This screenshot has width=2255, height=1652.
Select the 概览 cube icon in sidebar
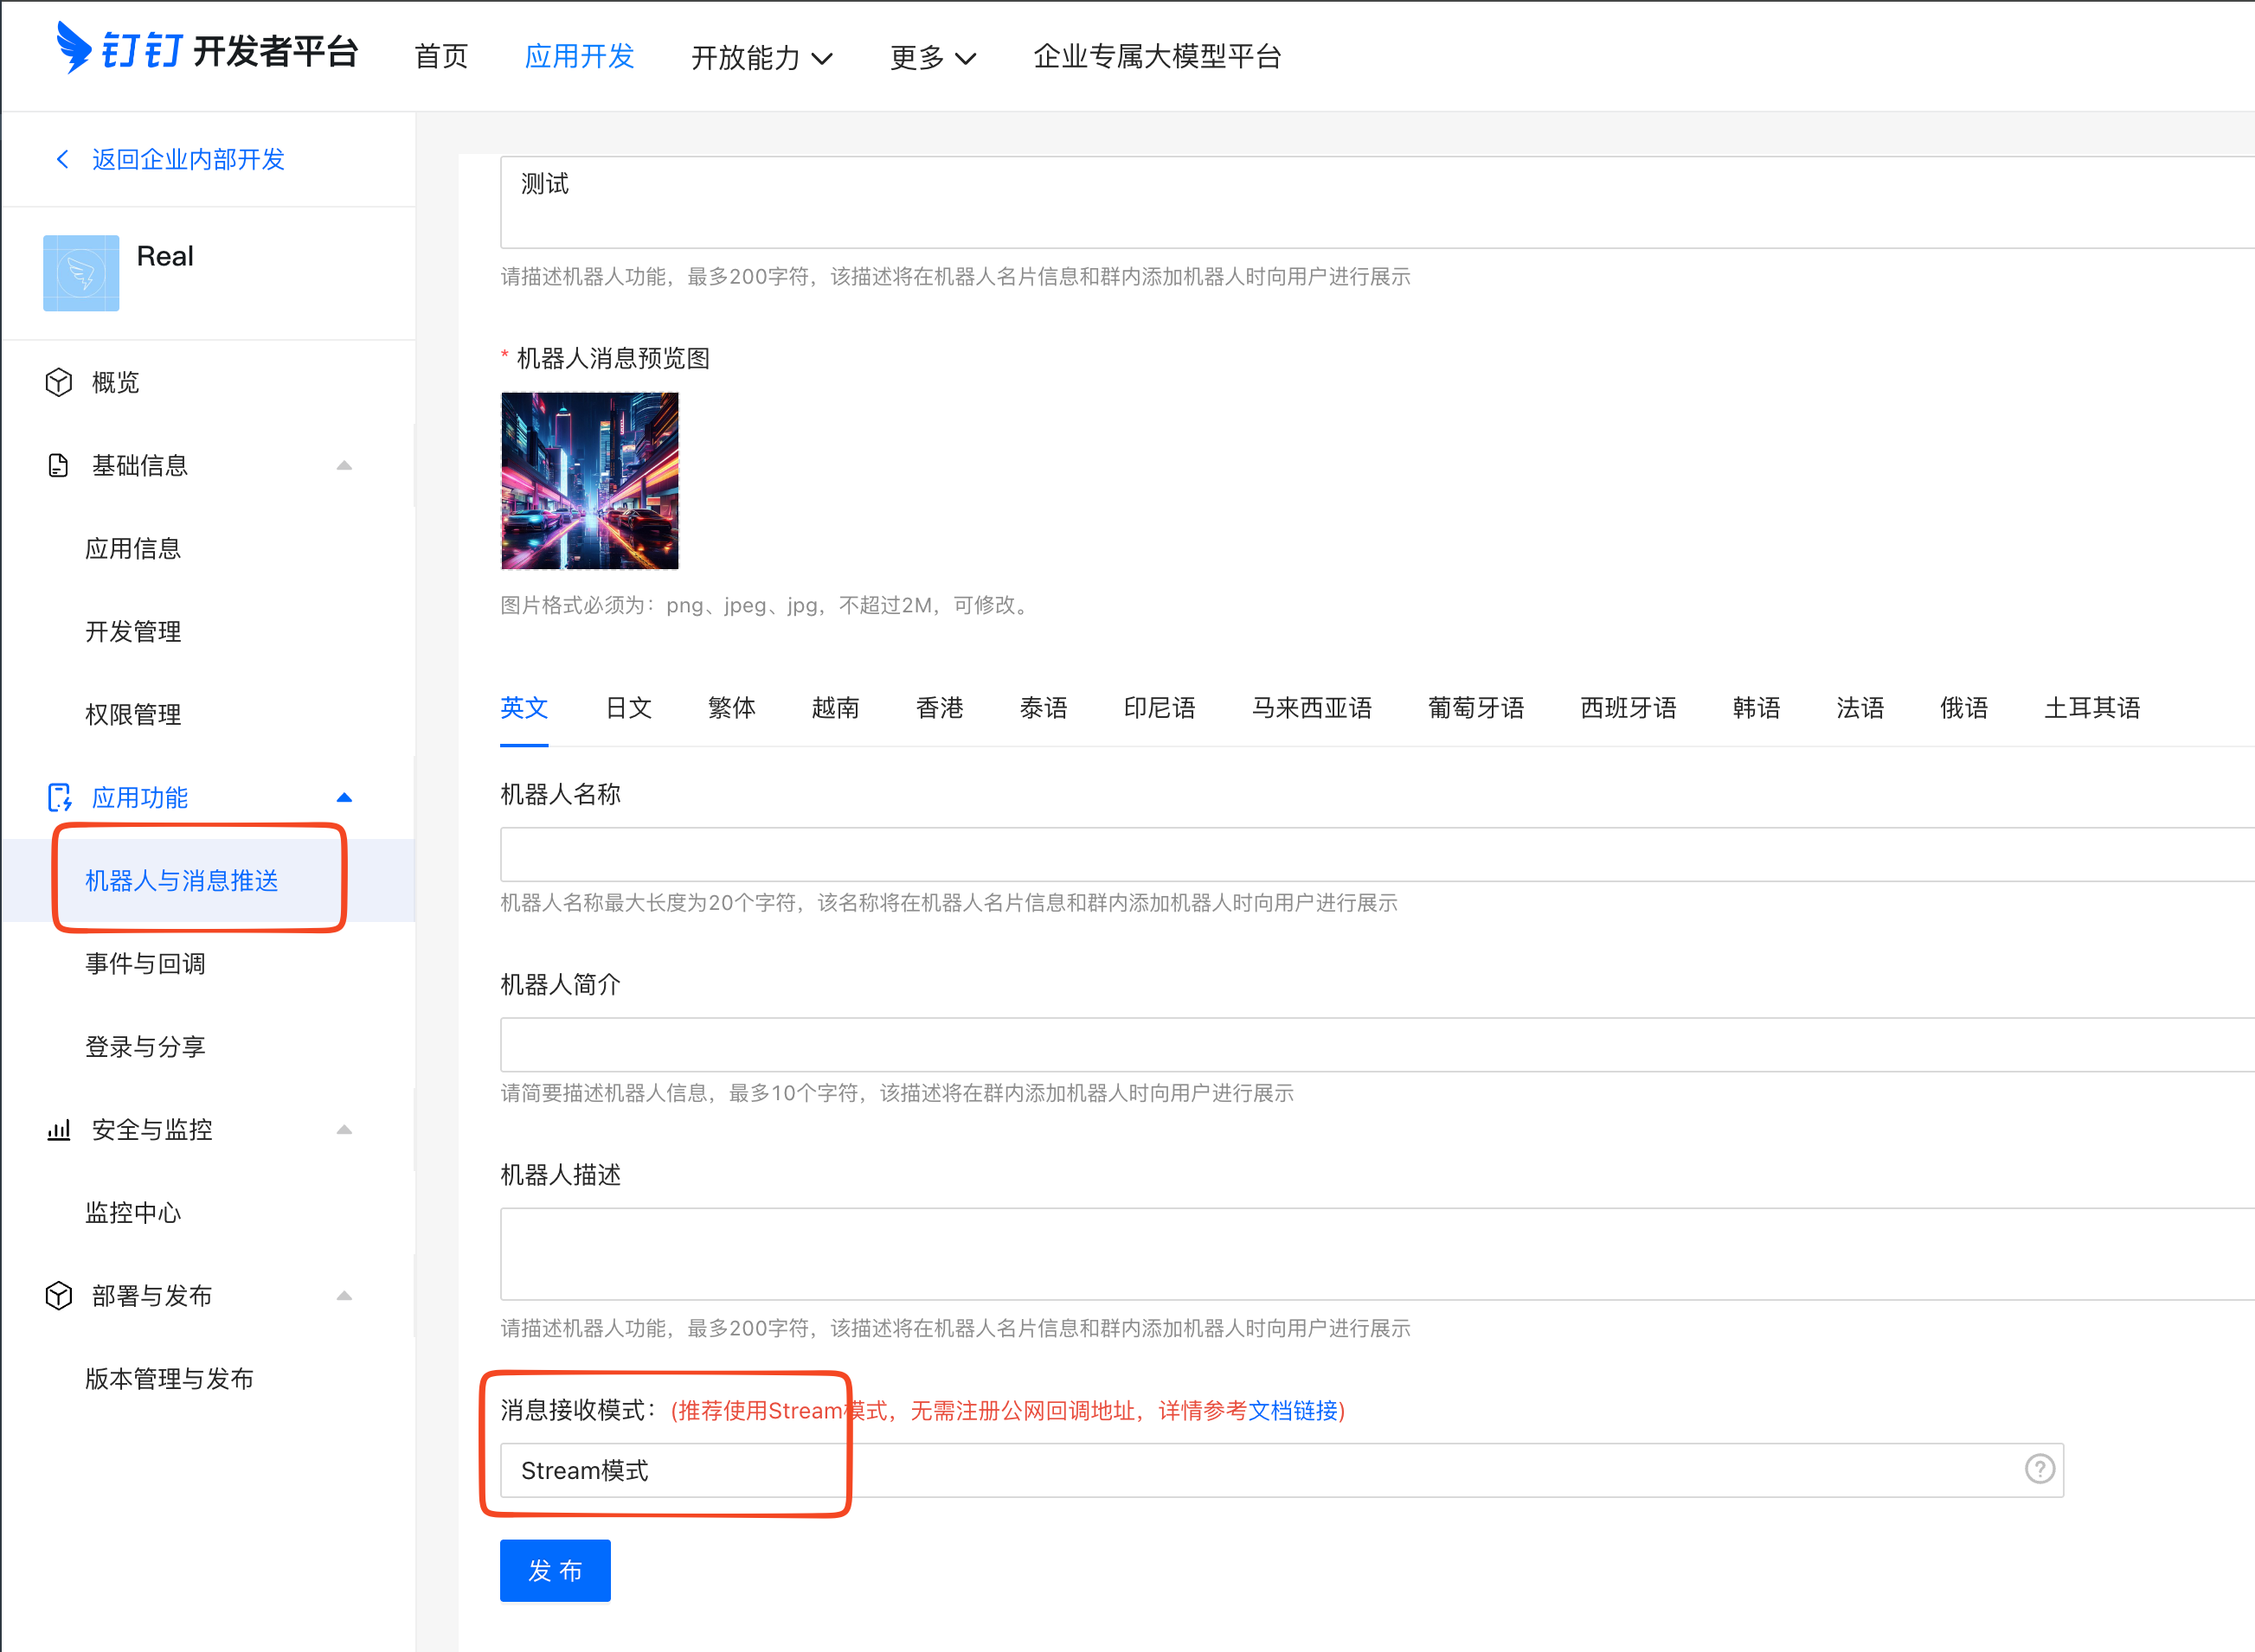pos(58,382)
